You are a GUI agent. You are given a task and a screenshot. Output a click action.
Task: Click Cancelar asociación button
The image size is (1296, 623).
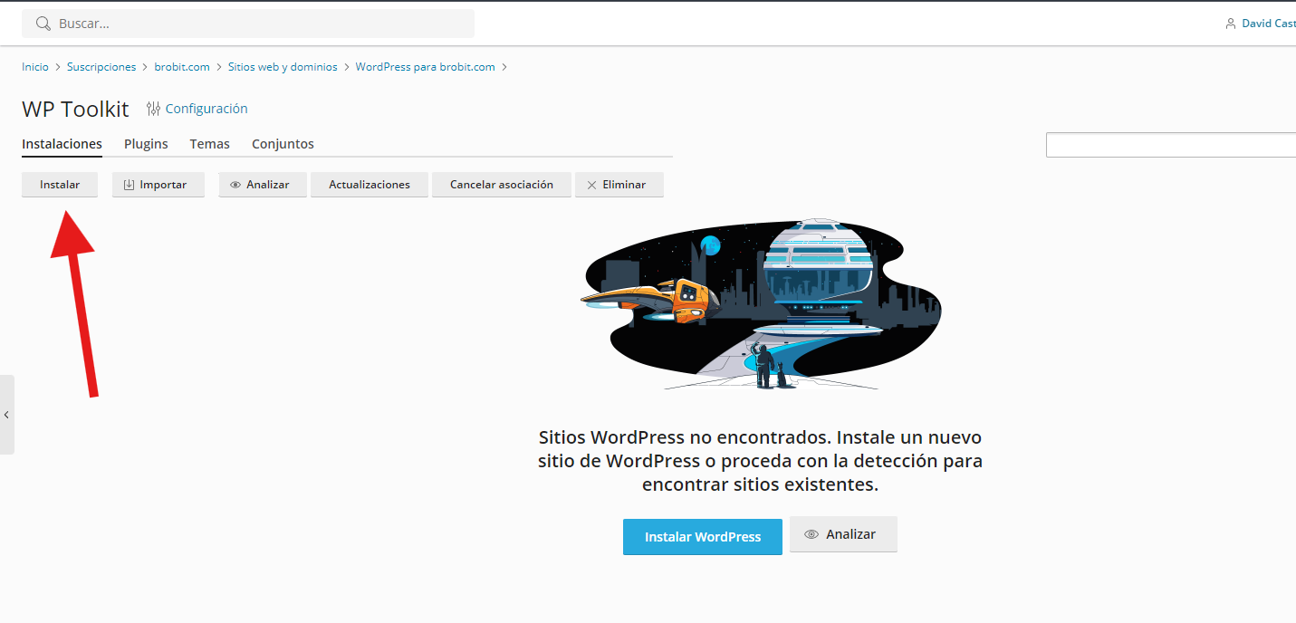(502, 185)
